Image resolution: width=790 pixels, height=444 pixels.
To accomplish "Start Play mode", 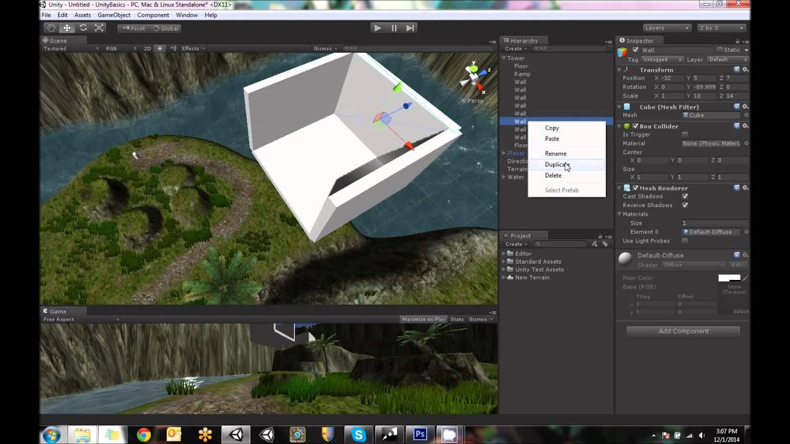I will (x=377, y=28).
